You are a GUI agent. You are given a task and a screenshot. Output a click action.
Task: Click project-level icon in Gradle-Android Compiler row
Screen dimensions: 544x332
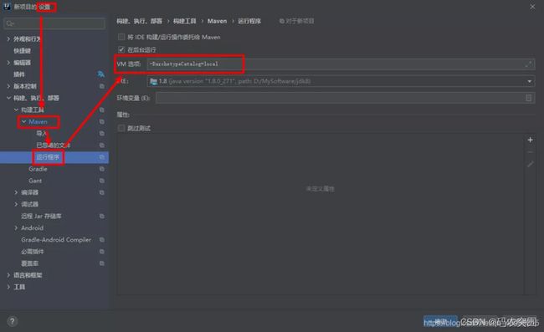(101, 239)
